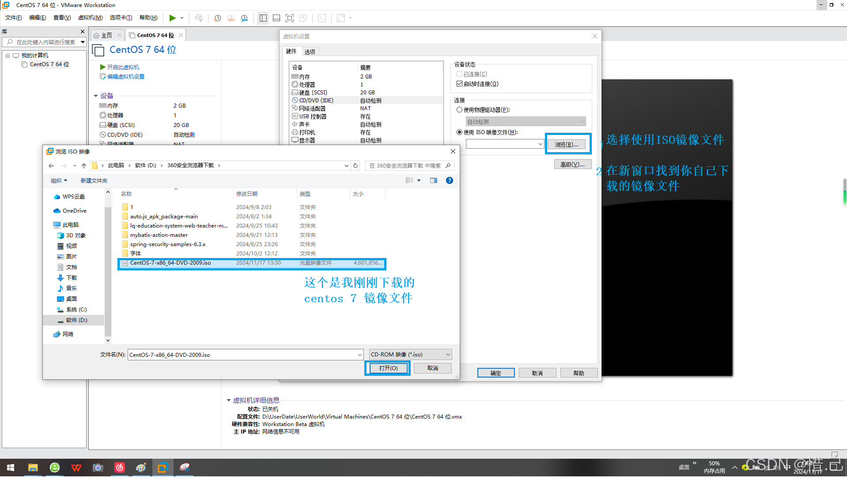Screen dimensions: 847x479
Task: Click the stretch guest display icon
Action: pos(341,18)
